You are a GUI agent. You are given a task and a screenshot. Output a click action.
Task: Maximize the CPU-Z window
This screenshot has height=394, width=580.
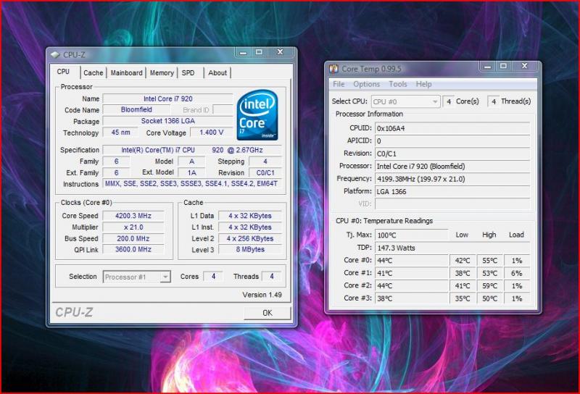259,52
